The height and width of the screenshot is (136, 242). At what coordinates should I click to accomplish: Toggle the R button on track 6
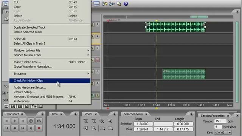pos(98,83)
